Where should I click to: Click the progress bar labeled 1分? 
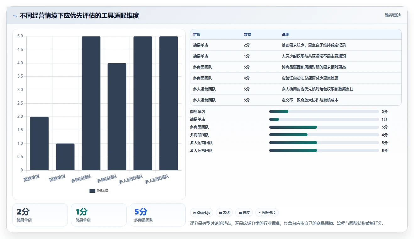(324, 119)
